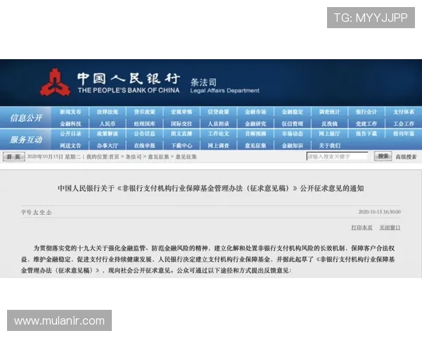Open 金融知识 menu item
The width and height of the screenshot is (422, 338).
point(293,146)
